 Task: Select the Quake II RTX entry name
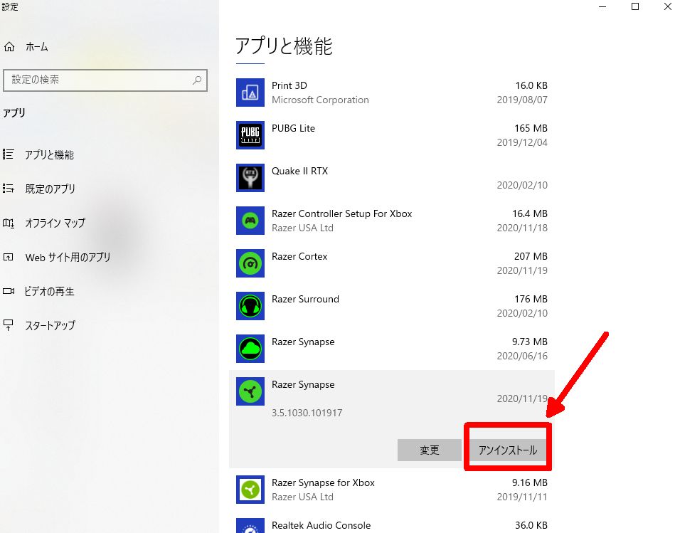coord(299,171)
